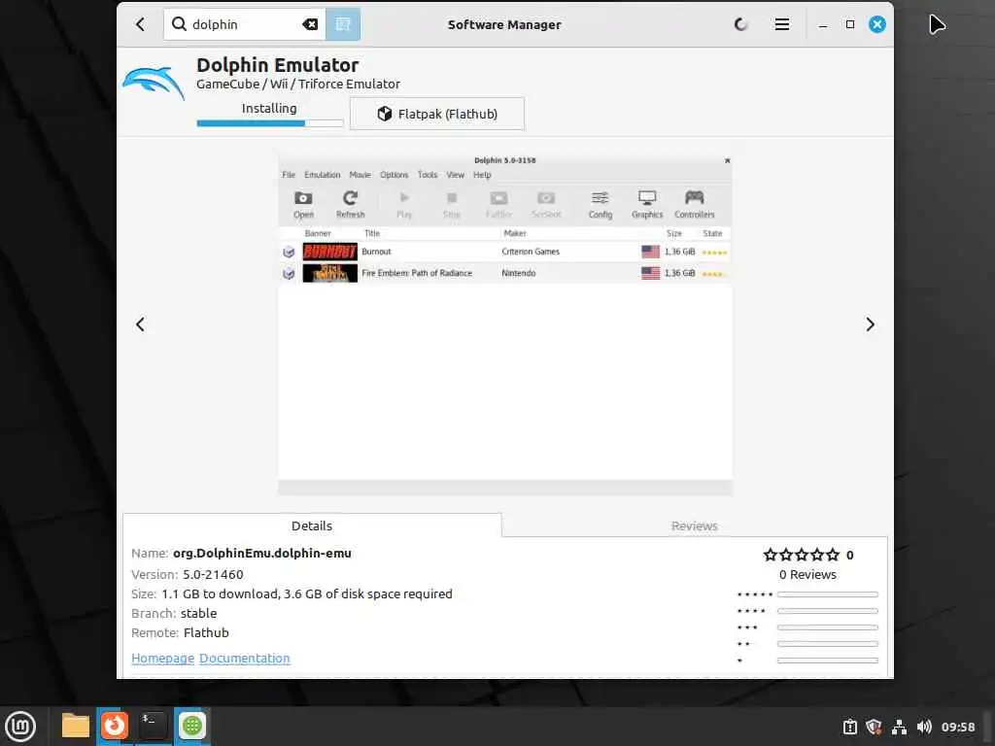
Task: Click the GameCube / Wii / Triforce Emulator subtitle
Action: coord(298,85)
